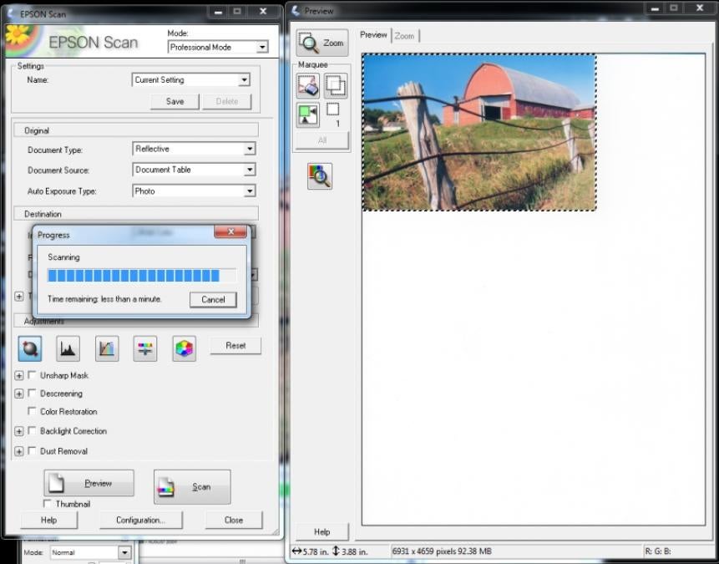Open the Mode dropdown showing Professional Mode
Screen dimensions: 719x564
pos(218,48)
